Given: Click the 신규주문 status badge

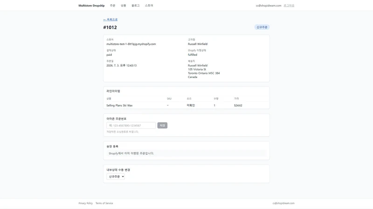Looking at the screenshot, I should coord(262,27).
